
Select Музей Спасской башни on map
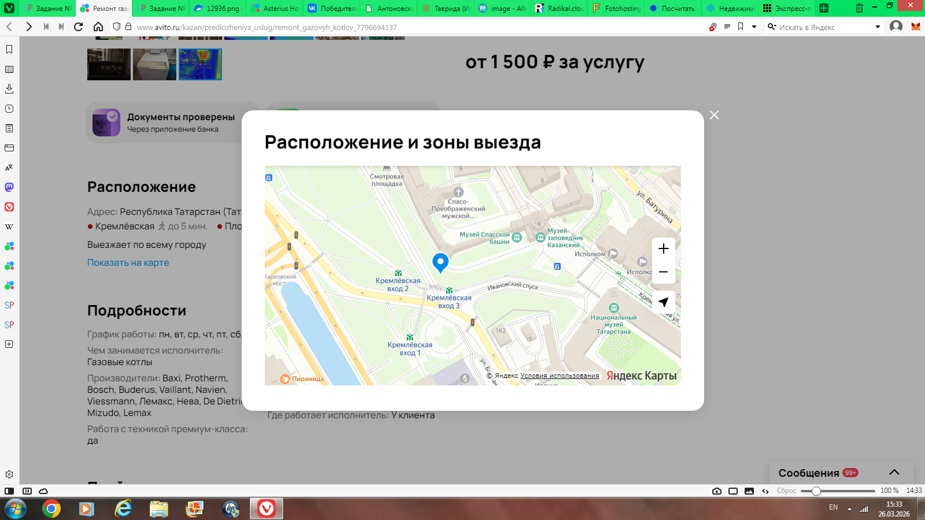pos(491,237)
